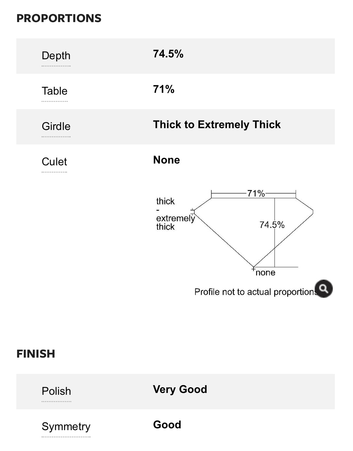Screen dimensions: 353x451
Task: Click the none label at diagram's culet
Action: click(x=265, y=273)
